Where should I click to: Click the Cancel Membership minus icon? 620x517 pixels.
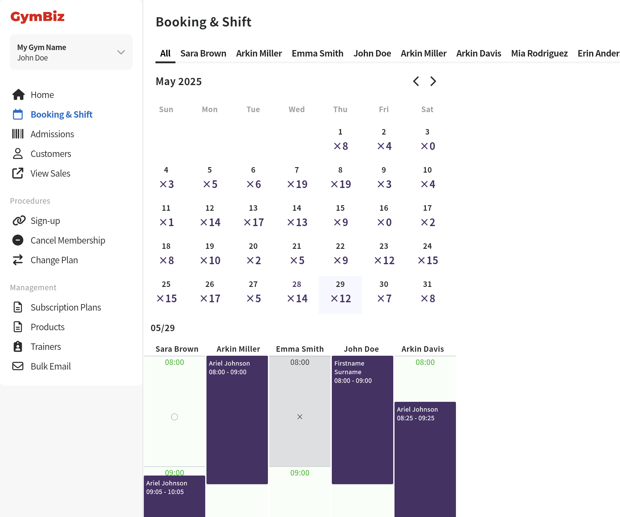[x=18, y=240]
